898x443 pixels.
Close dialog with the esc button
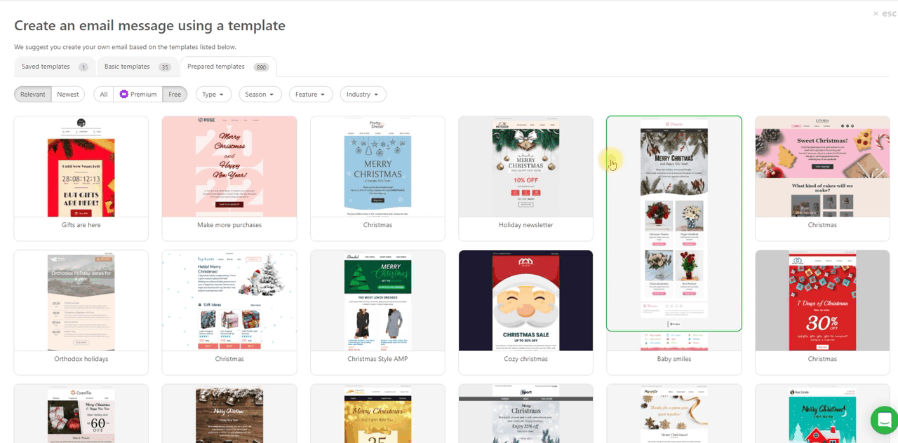[885, 13]
